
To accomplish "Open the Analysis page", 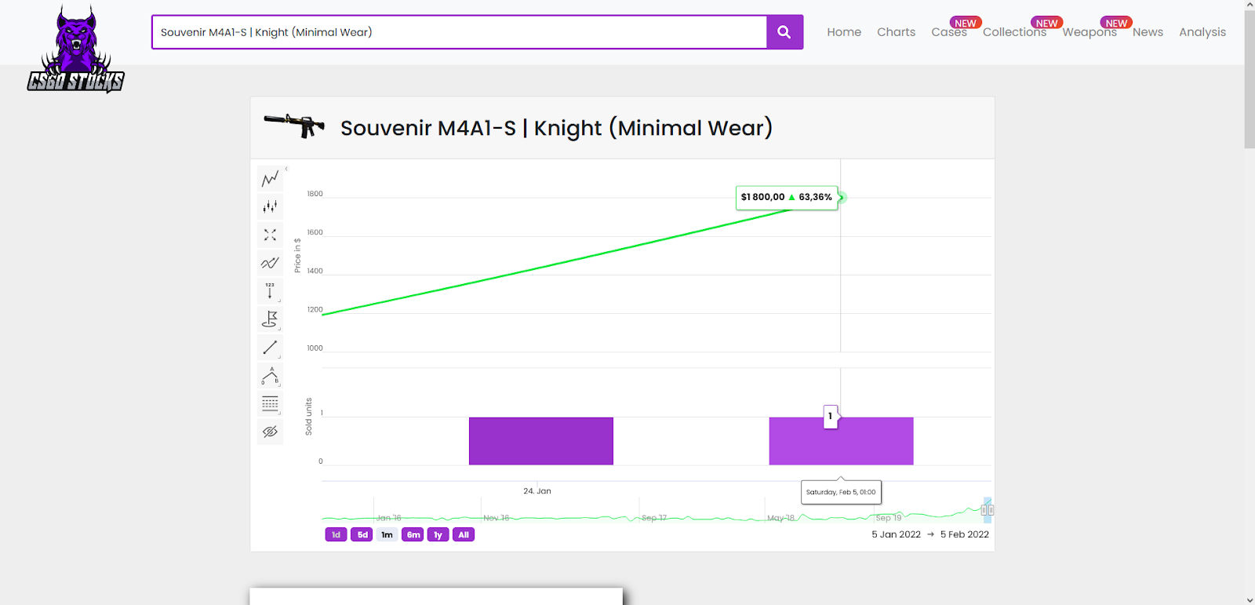I will tap(1202, 32).
